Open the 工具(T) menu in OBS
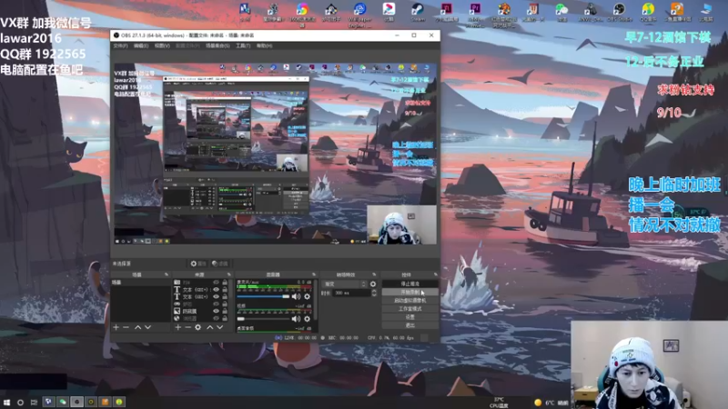The height and width of the screenshot is (409, 728). [243, 46]
